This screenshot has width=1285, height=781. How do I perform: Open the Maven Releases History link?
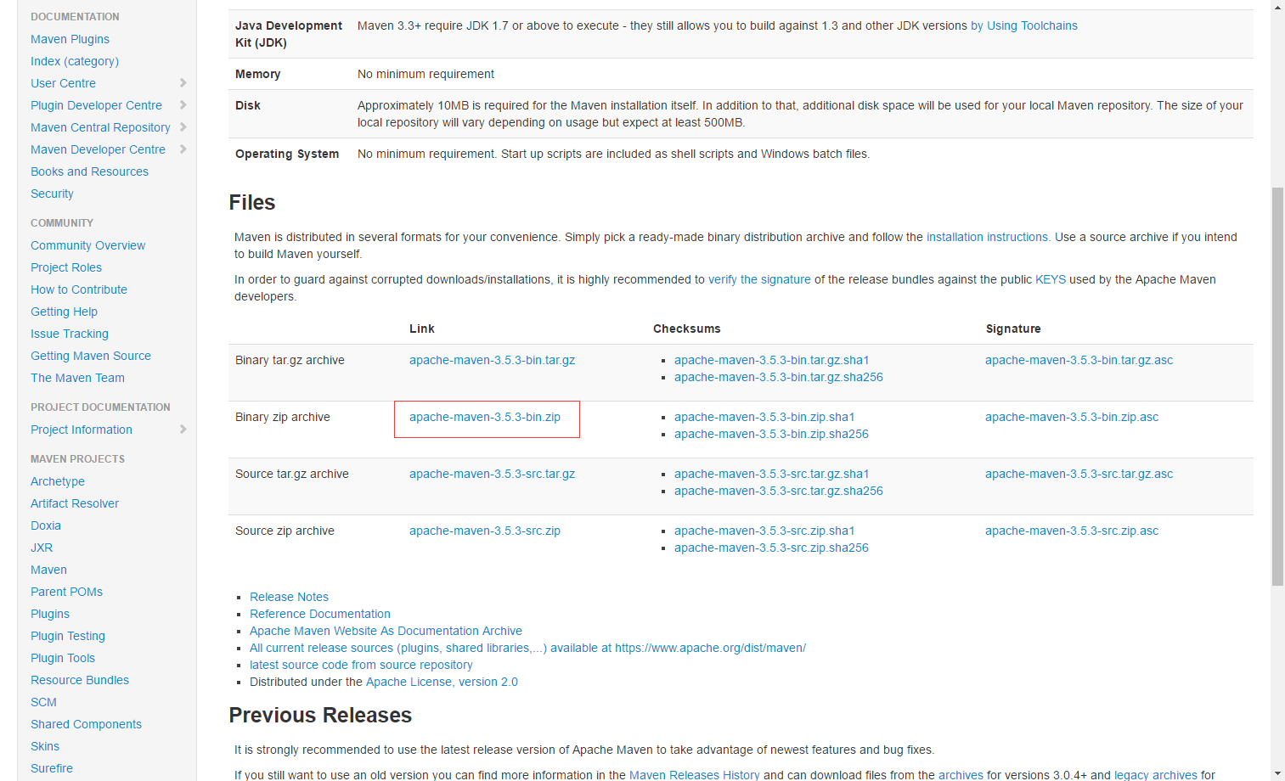(x=694, y=775)
